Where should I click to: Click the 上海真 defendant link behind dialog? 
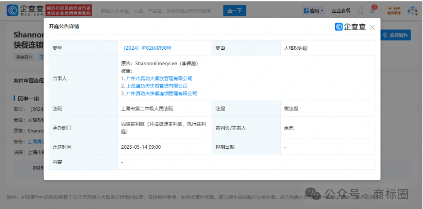point(35,142)
